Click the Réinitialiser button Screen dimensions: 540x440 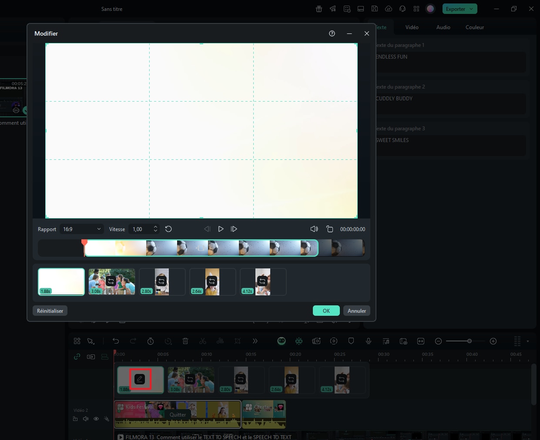click(50, 311)
